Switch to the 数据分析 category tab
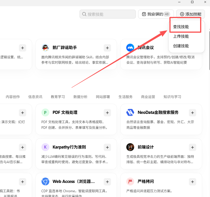210x197 pixels. [80, 97]
